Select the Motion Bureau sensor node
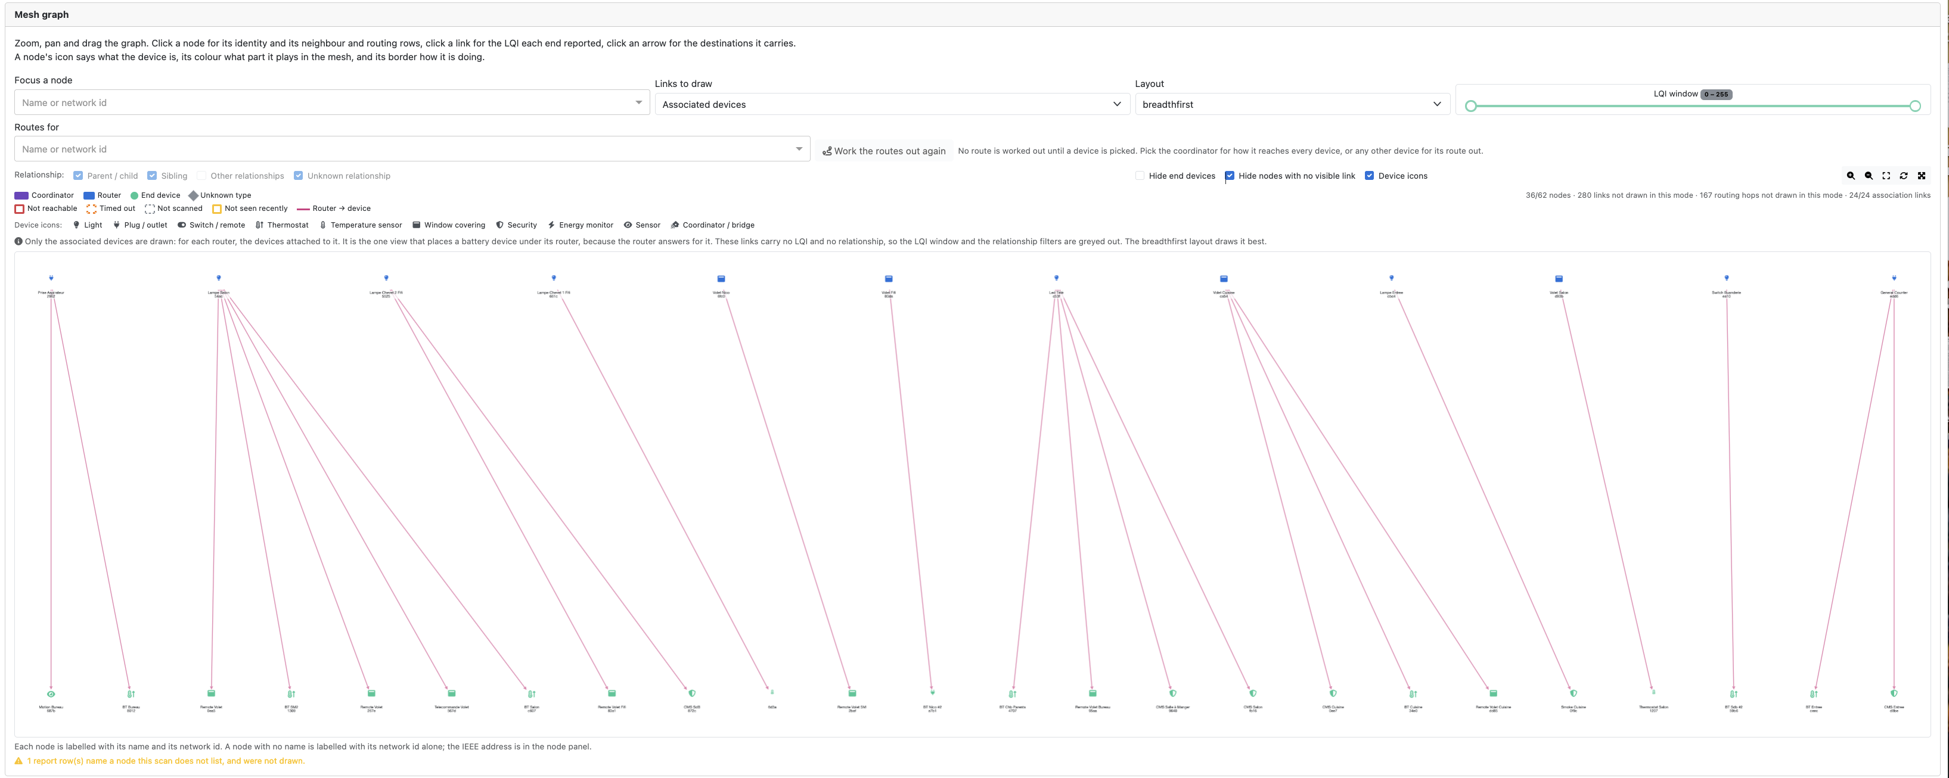The height and width of the screenshot is (778, 1949). click(x=51, y=693)
